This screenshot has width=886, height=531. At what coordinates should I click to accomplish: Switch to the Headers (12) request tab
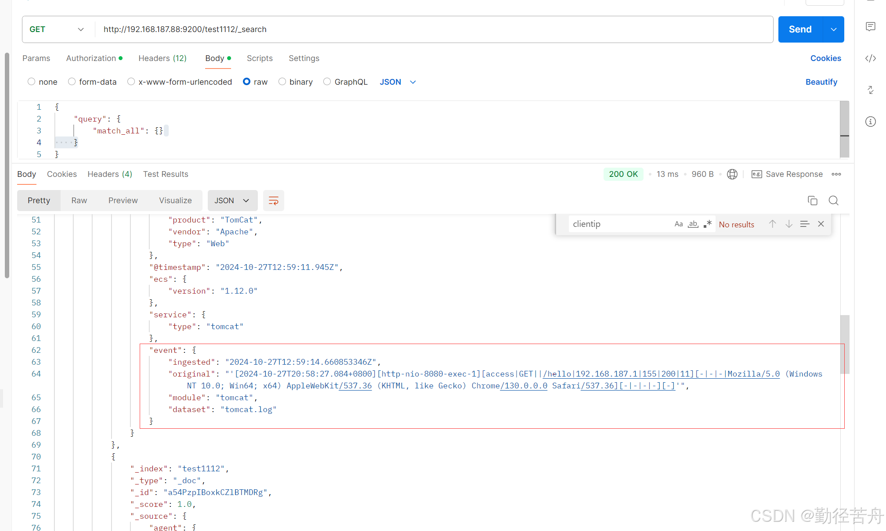tap(162, 58)
